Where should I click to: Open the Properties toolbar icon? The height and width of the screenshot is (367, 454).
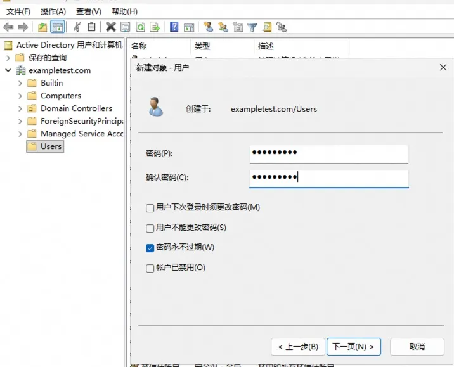126,27
